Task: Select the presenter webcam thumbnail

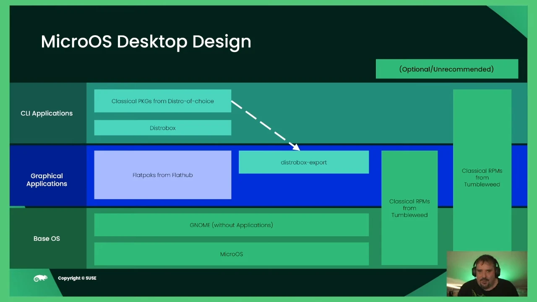Action: click(487, 274)
